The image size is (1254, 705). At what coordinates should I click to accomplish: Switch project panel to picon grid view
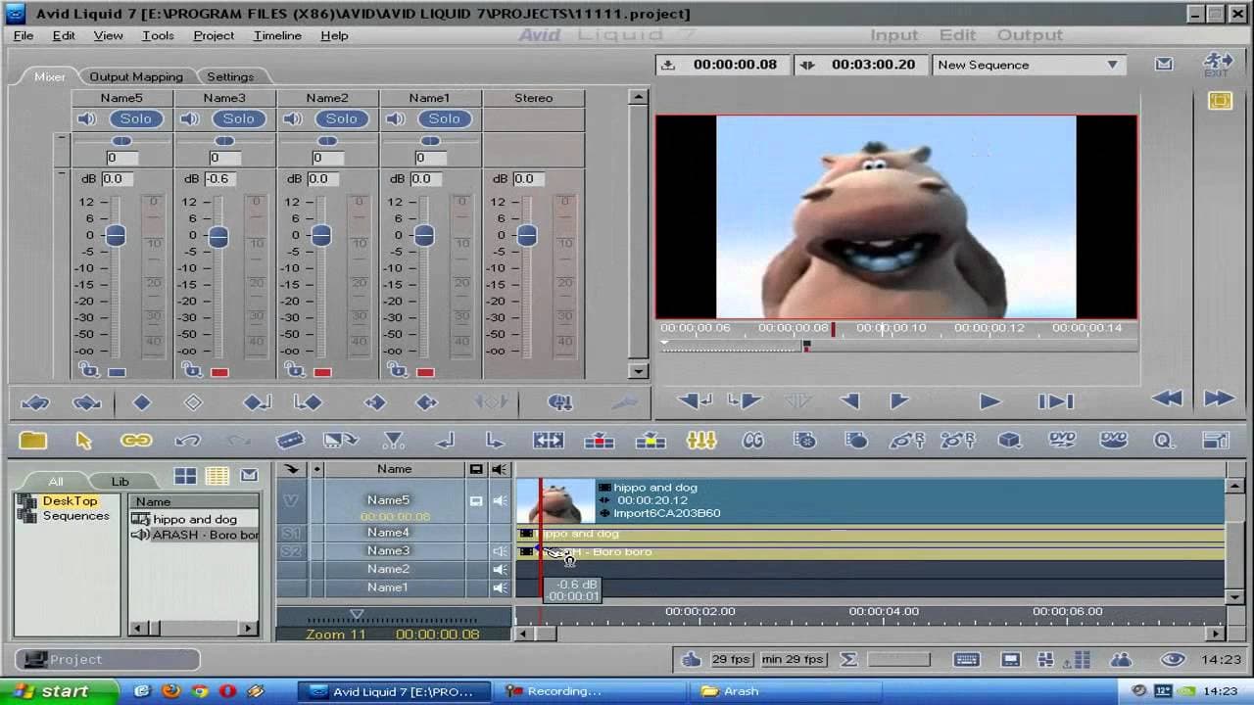185,477
